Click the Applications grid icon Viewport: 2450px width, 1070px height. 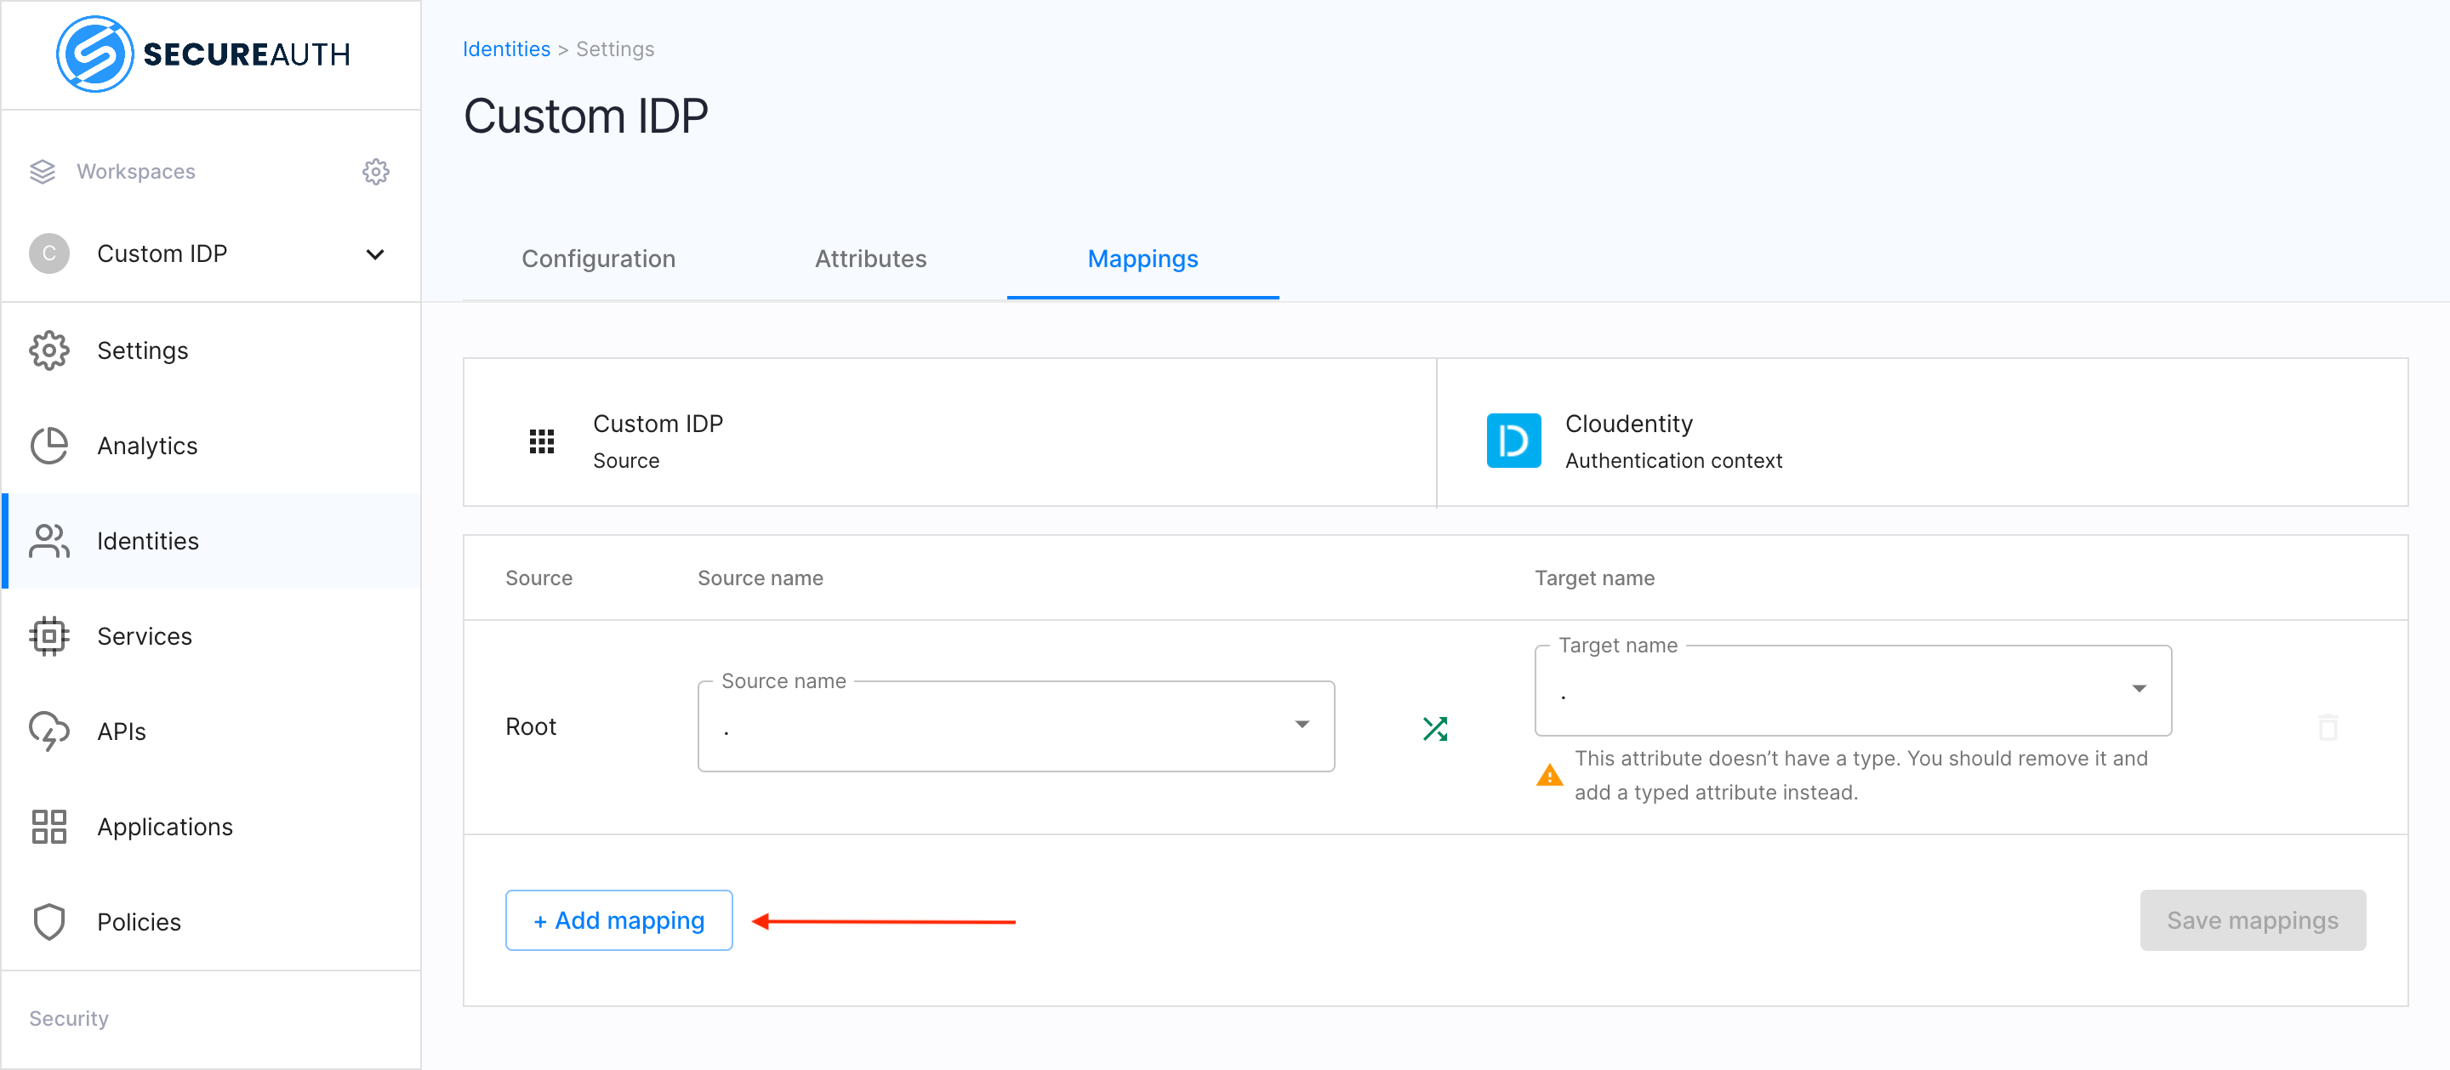coord(48,827)
